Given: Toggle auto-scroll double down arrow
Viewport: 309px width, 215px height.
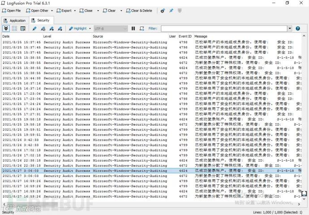Looking at the screenshot, I should click(6, 29).
